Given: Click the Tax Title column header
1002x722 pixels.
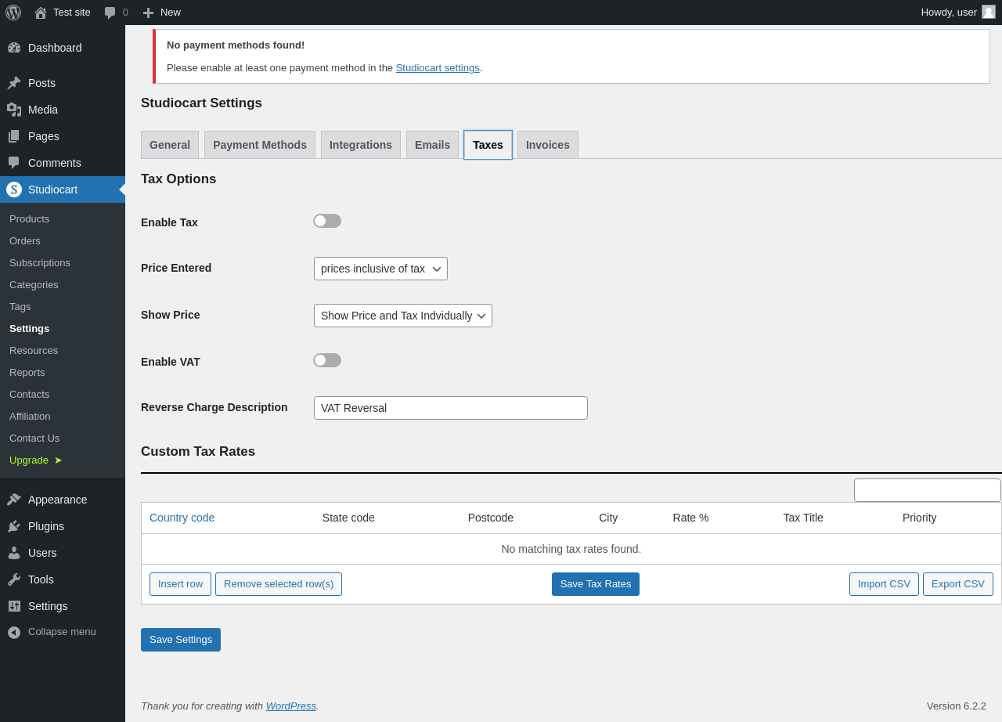Looking at the screenshot, I should (x=803, y=518).
